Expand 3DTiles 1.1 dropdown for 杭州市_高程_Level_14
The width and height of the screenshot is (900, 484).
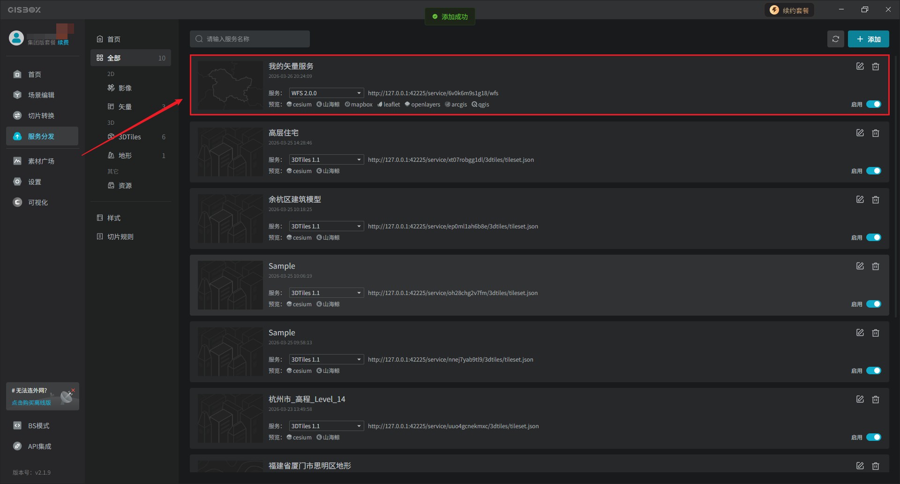tap(326, 426)
